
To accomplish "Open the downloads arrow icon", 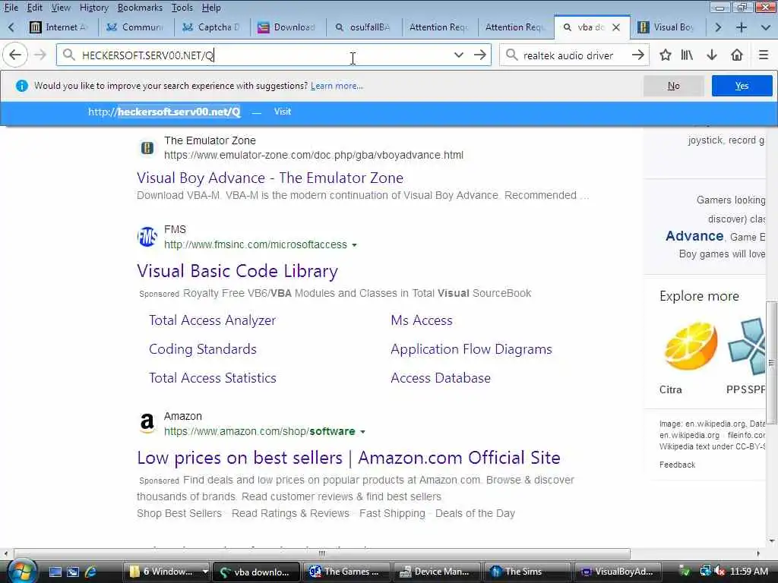I will pos(712,55).
